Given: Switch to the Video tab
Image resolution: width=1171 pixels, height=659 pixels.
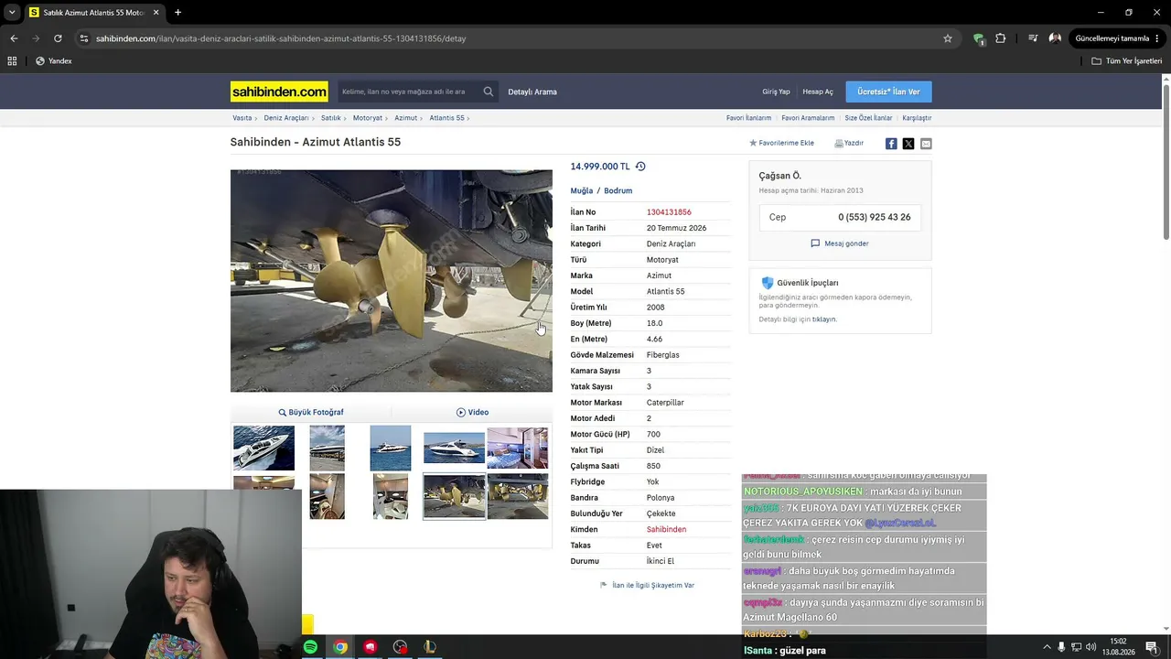Looking at the screenshot, I should tap(472, 412).
